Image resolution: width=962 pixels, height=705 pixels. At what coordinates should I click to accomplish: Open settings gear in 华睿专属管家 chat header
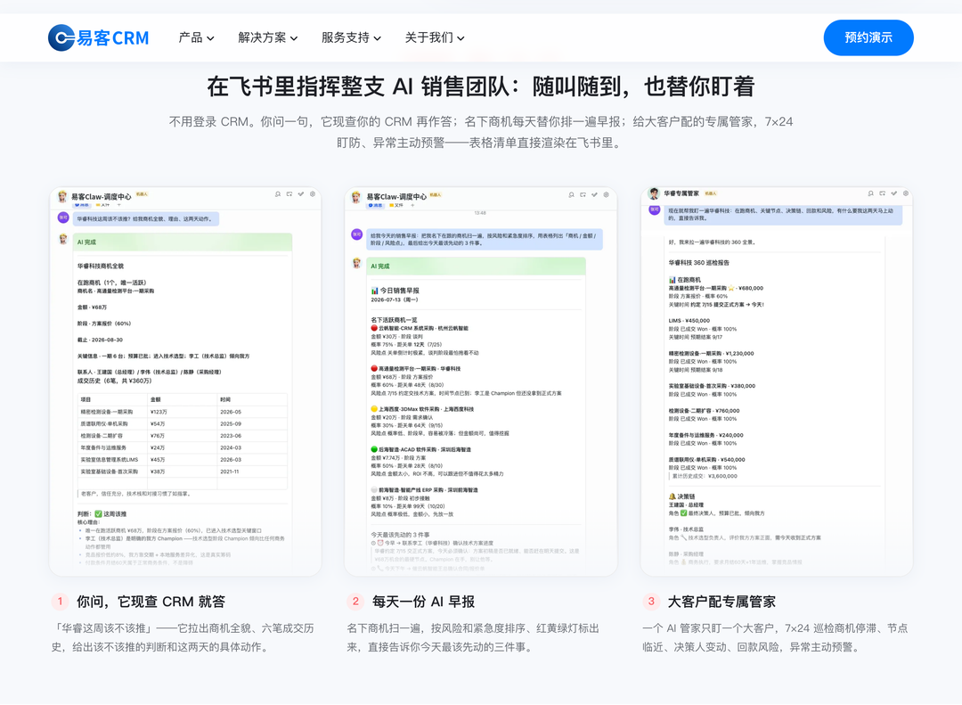(x=906, y=193)
